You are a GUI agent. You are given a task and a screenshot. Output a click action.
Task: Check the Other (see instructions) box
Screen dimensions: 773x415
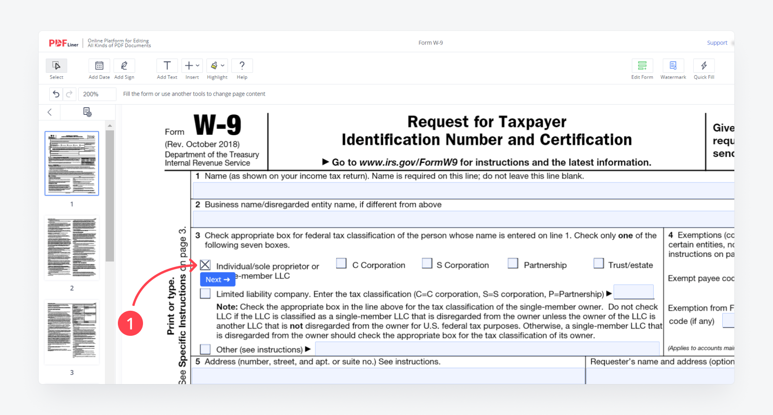[205, 349]
